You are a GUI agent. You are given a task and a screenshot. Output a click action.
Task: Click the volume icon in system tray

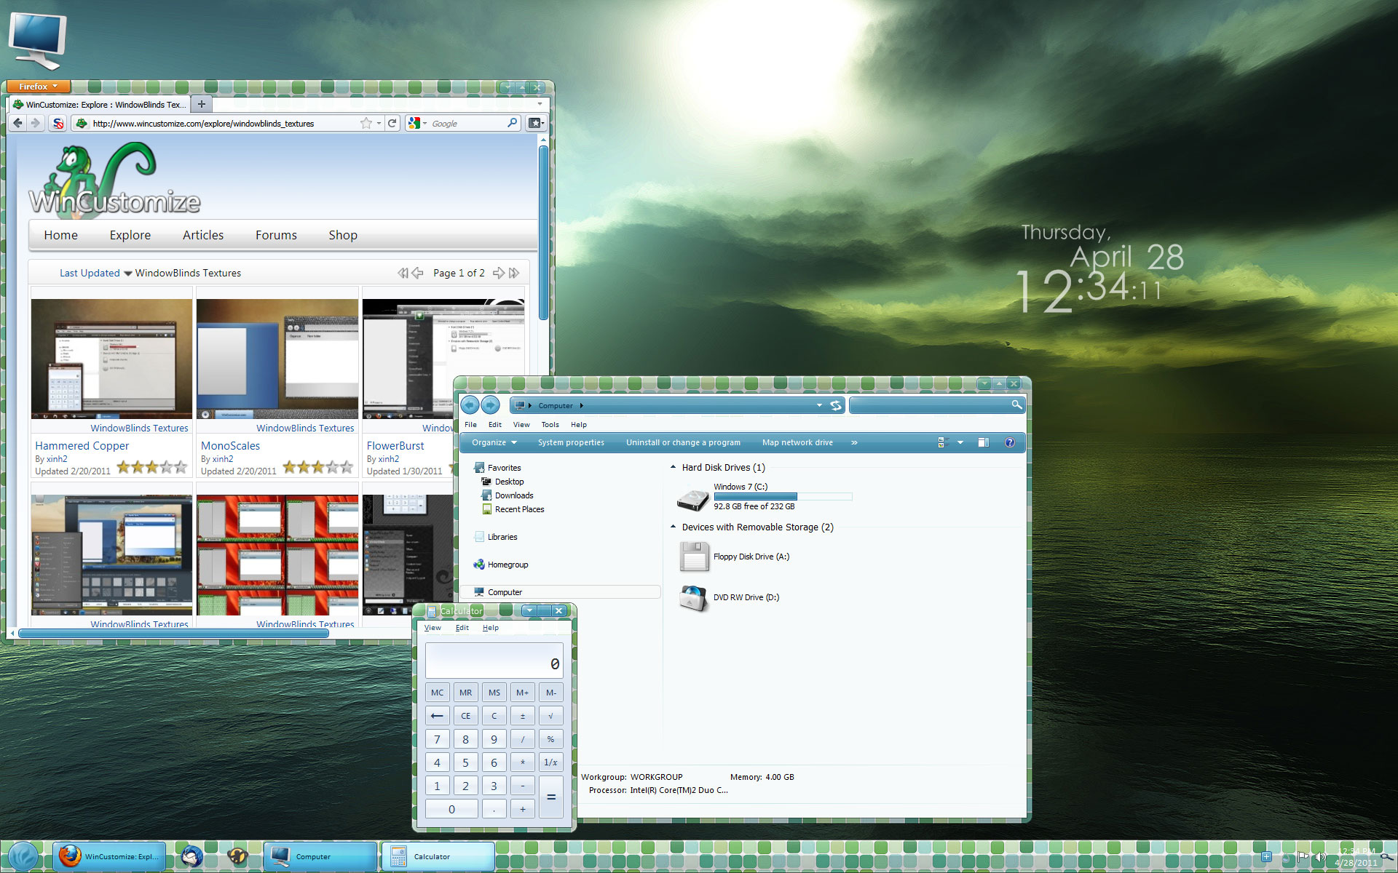tap(1320, 857)
